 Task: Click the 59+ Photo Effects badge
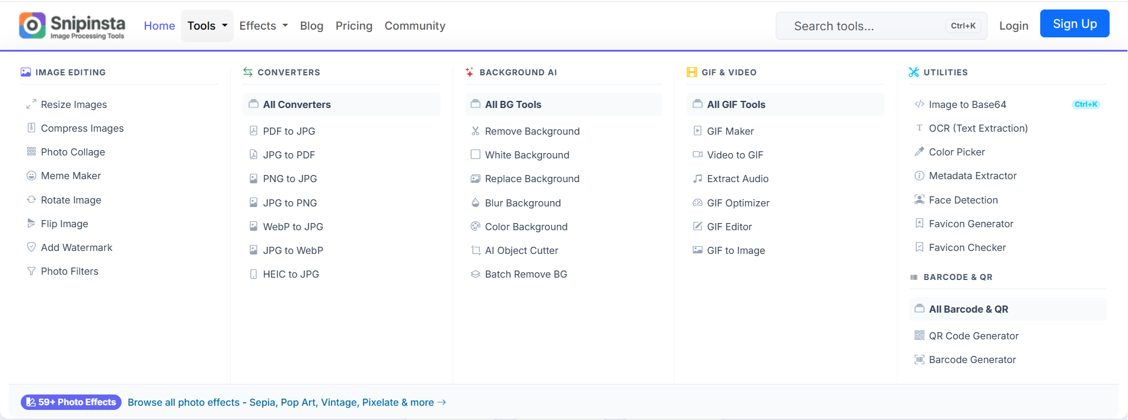click(71, 402)
